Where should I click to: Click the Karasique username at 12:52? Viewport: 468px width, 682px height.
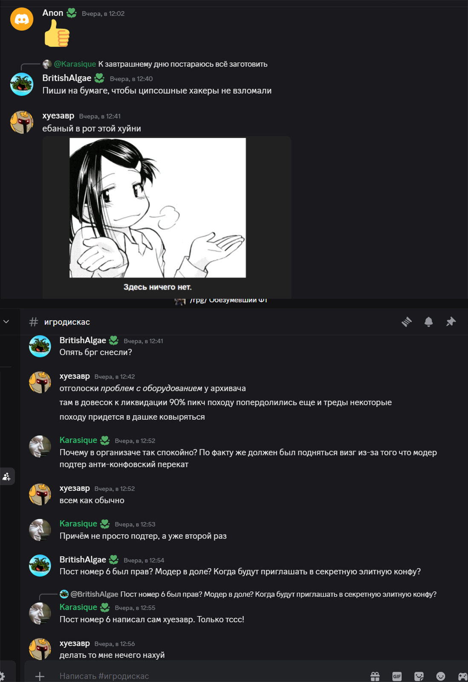78,440
